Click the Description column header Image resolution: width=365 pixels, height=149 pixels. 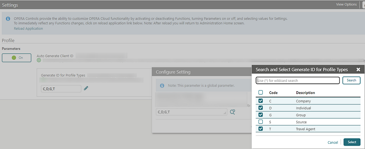pyautogui.click(x=305, y=93)
